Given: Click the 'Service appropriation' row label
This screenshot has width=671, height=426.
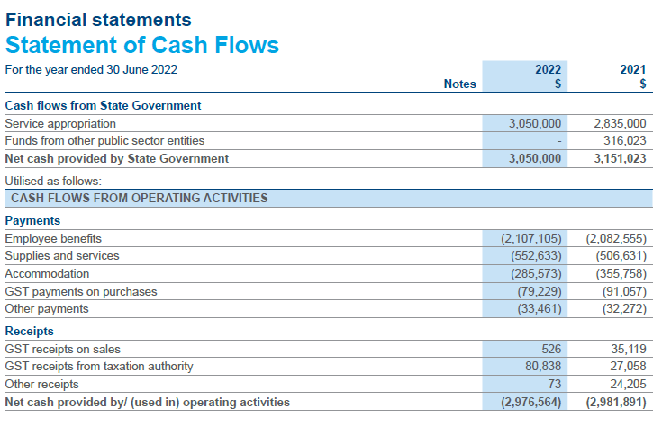Looking at the screenshot, I should (x=60, y=123).
